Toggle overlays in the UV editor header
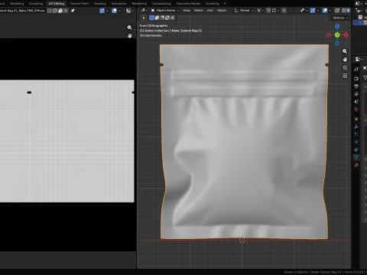Viewport: 367px width, 275px height. click(115, 11)
